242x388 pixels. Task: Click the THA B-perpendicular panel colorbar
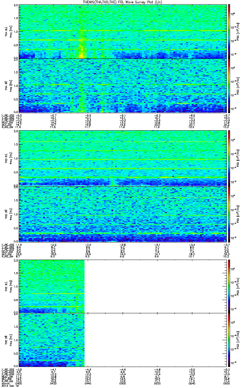229,31
